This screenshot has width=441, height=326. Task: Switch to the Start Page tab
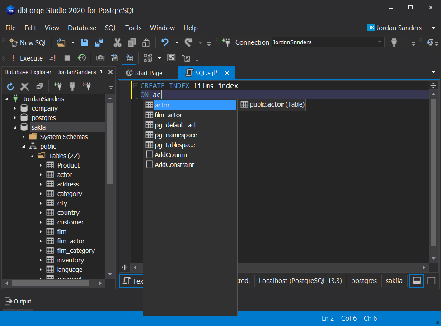[x=144, y=73]
